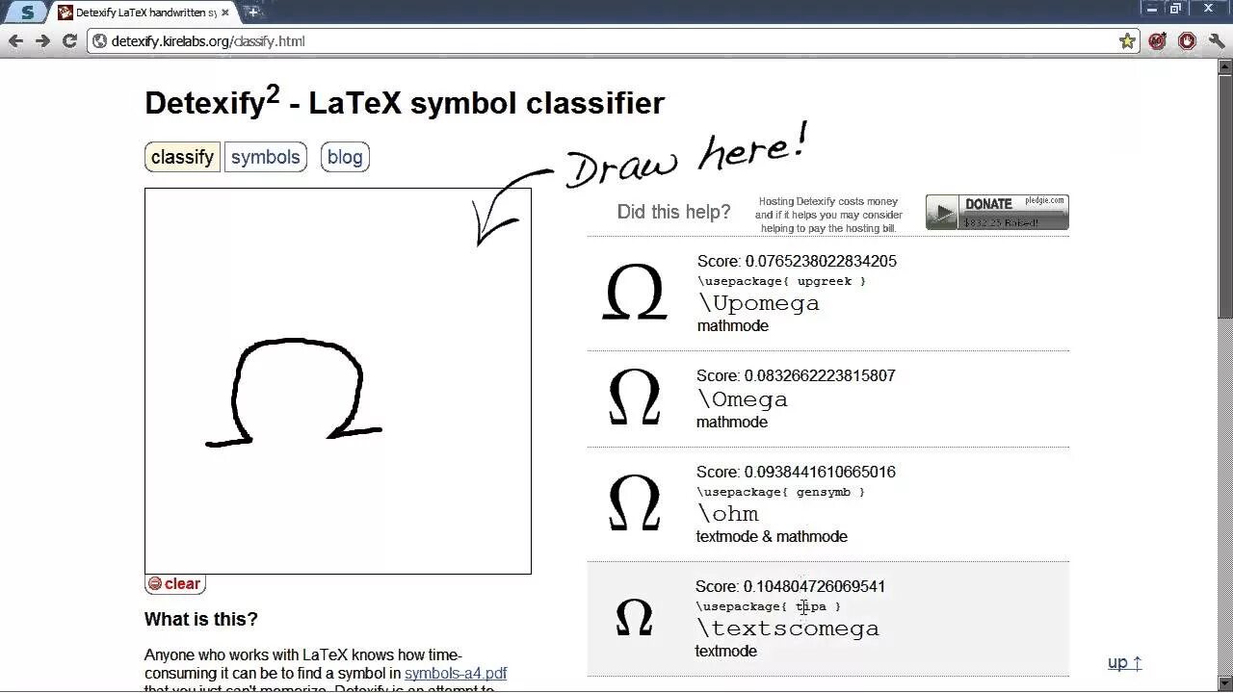
Task: Click 'textmode & mathmode' label under \ohm
Action: (772, 536)
